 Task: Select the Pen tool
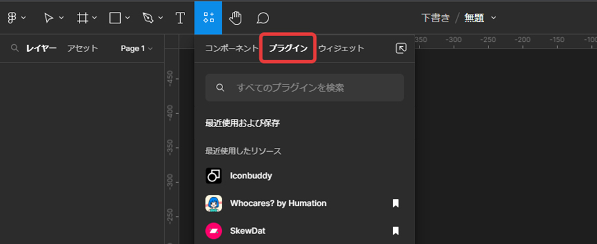[x=148, y=18]
